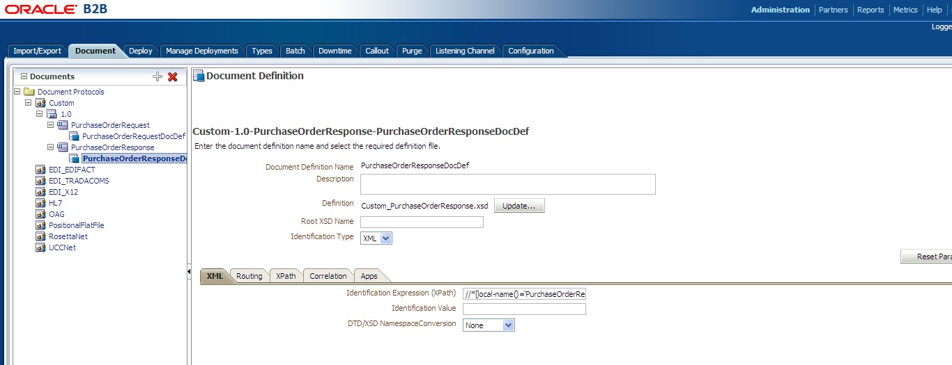The image size is (952, 365).
Task: Open the Downtime tab
Action: [335, 51]
